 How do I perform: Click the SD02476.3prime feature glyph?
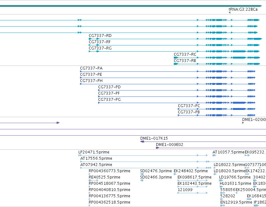pyautogui.click(x=142, y=174)
